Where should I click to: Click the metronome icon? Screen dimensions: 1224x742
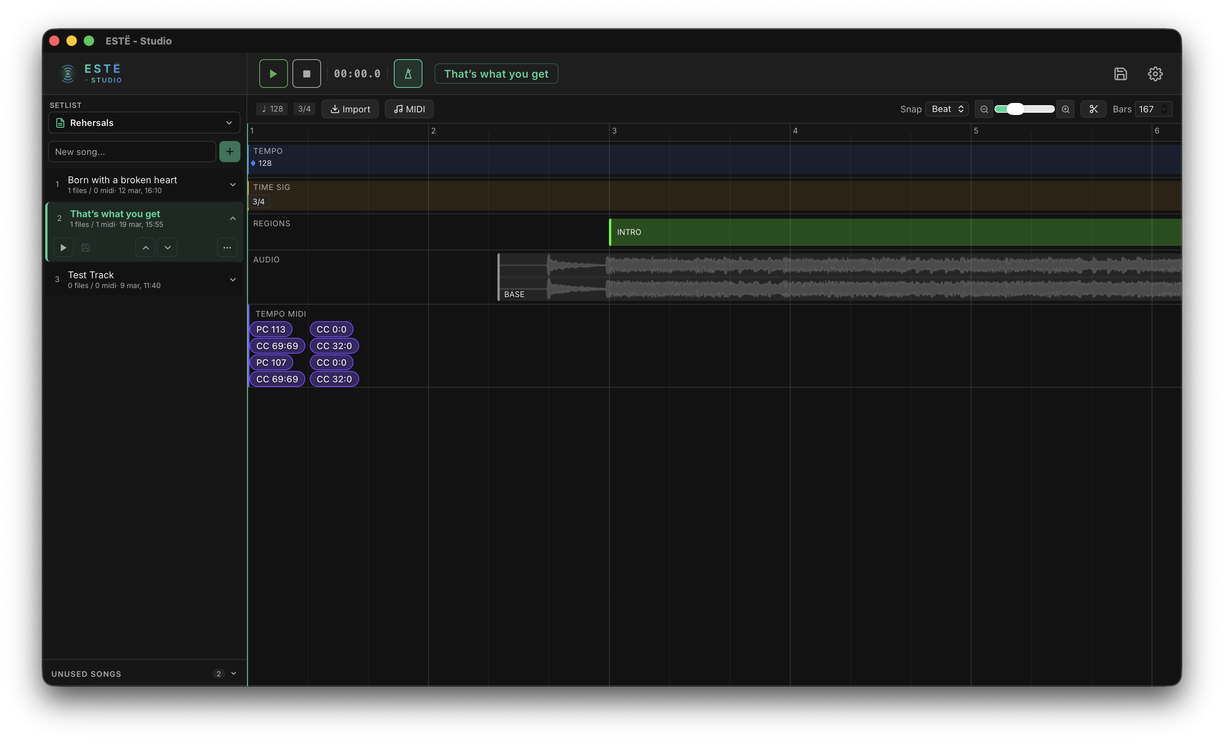pyautogui.click(x=407, y=73)
